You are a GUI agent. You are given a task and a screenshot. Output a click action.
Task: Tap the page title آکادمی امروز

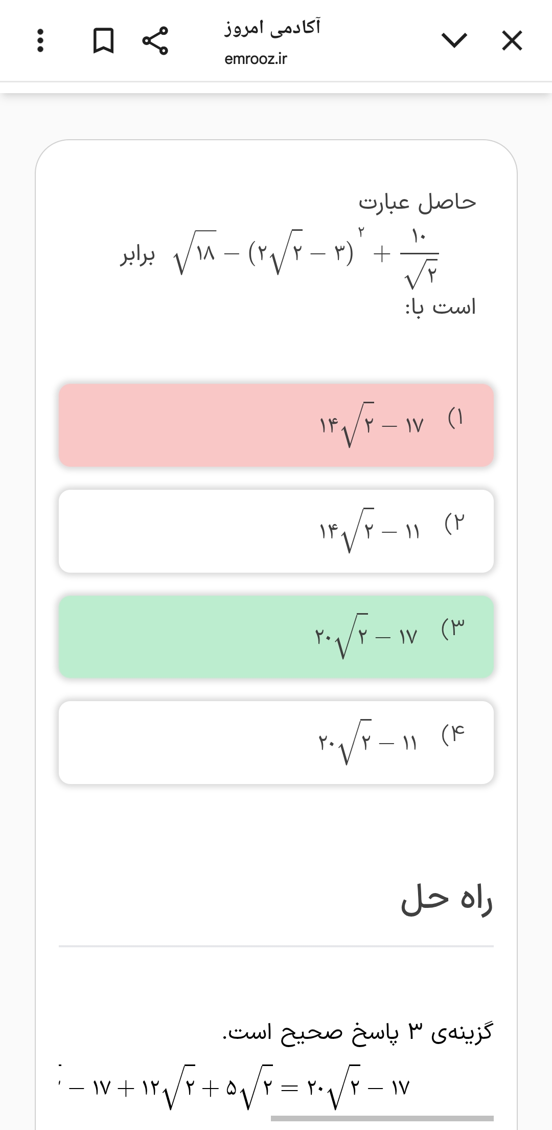pos(272,27)
